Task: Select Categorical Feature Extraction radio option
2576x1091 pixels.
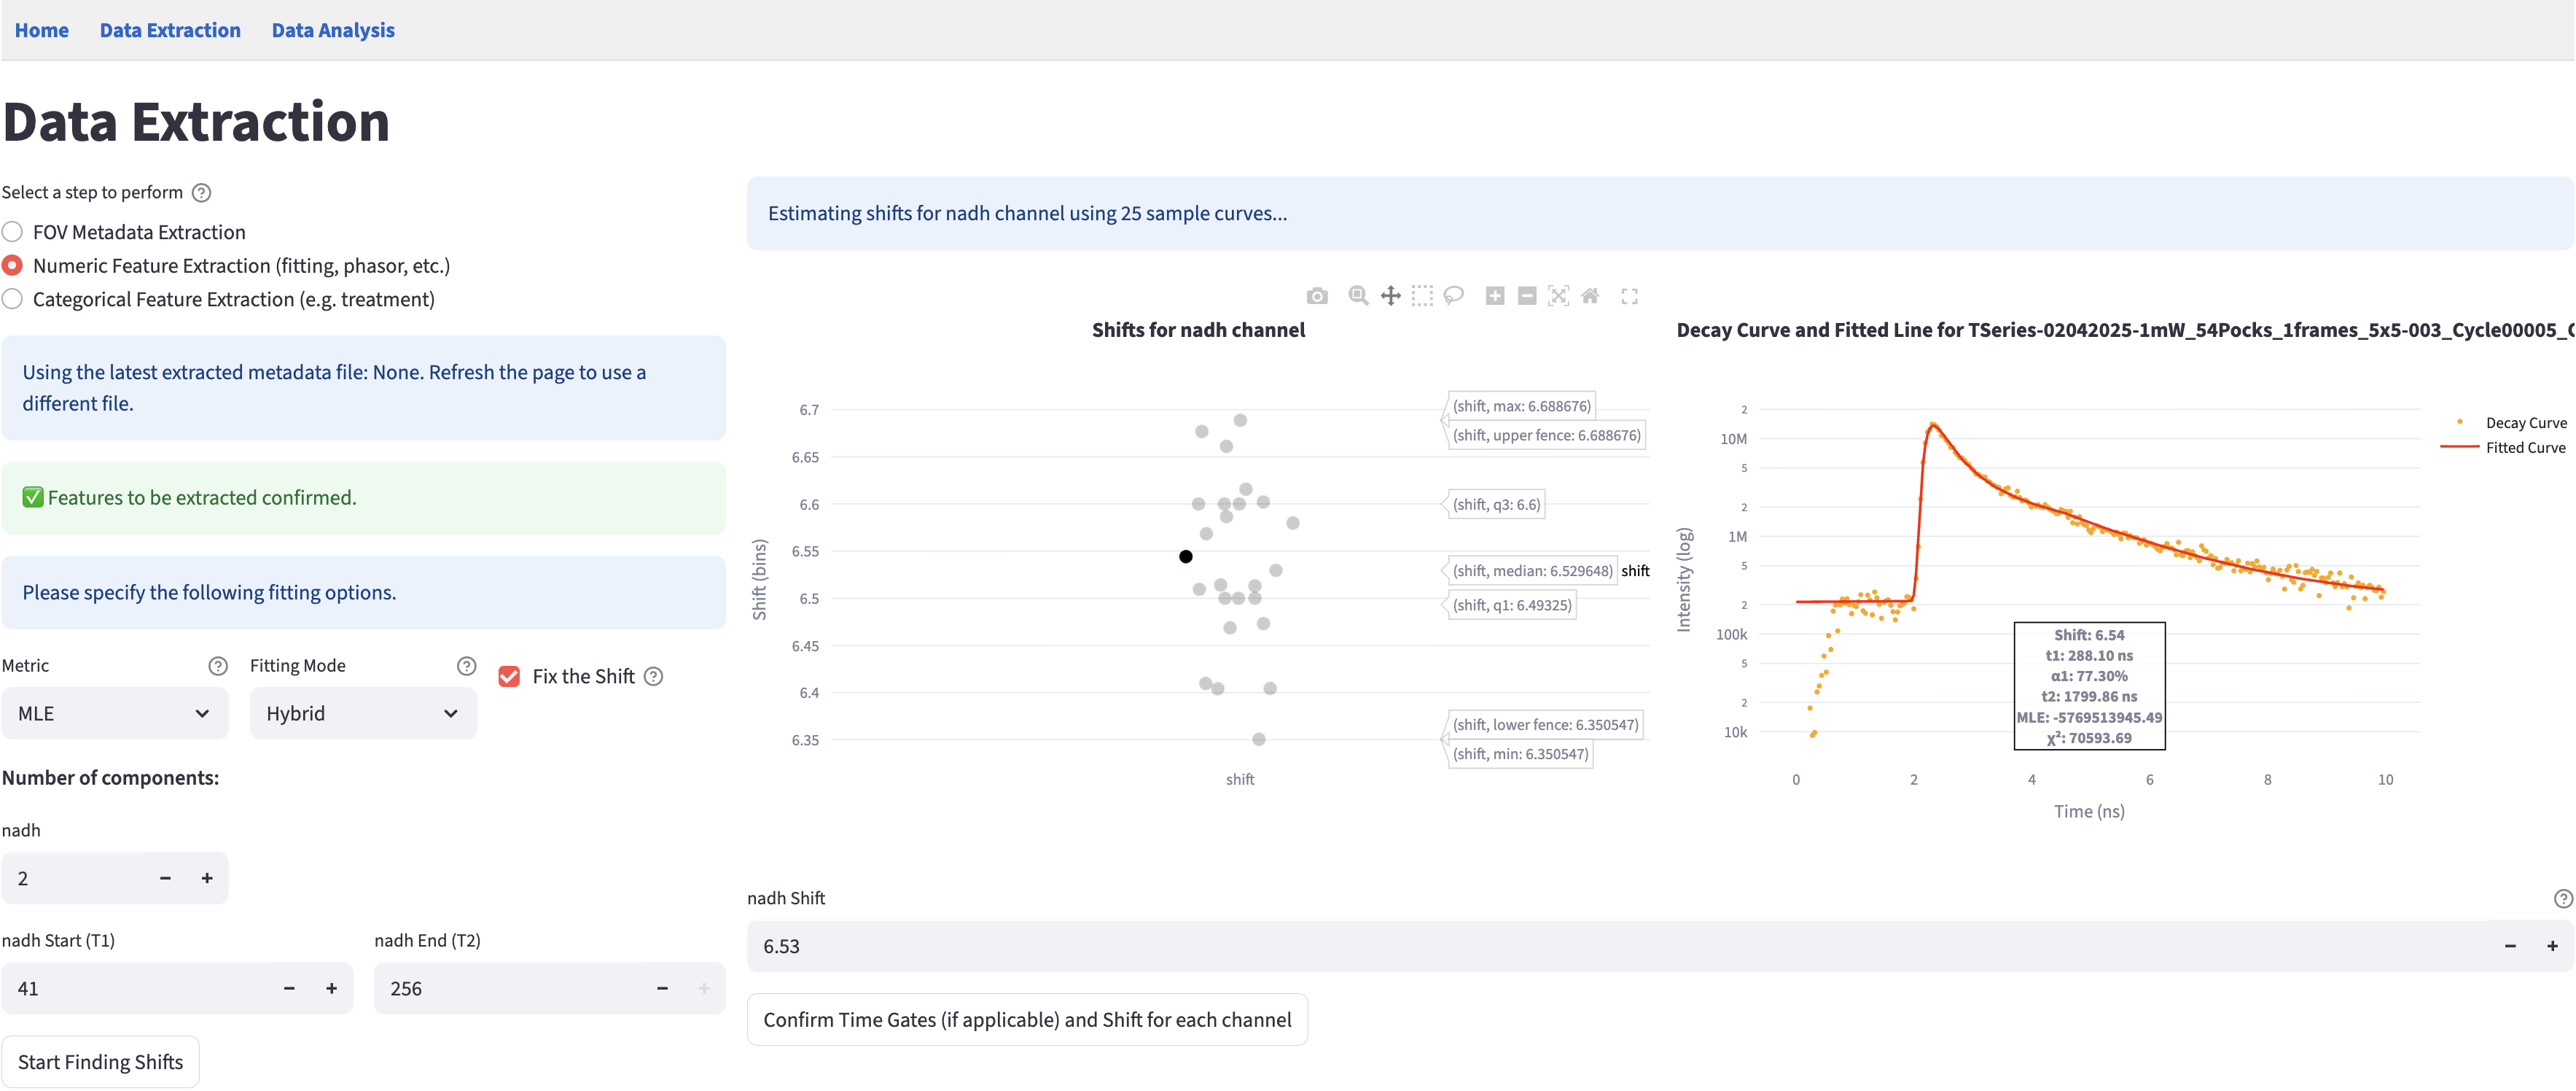Action: 13,299
